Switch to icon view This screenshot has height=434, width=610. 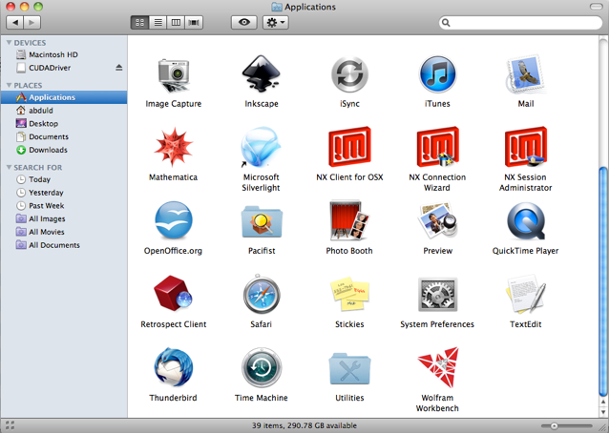point(139,23)
